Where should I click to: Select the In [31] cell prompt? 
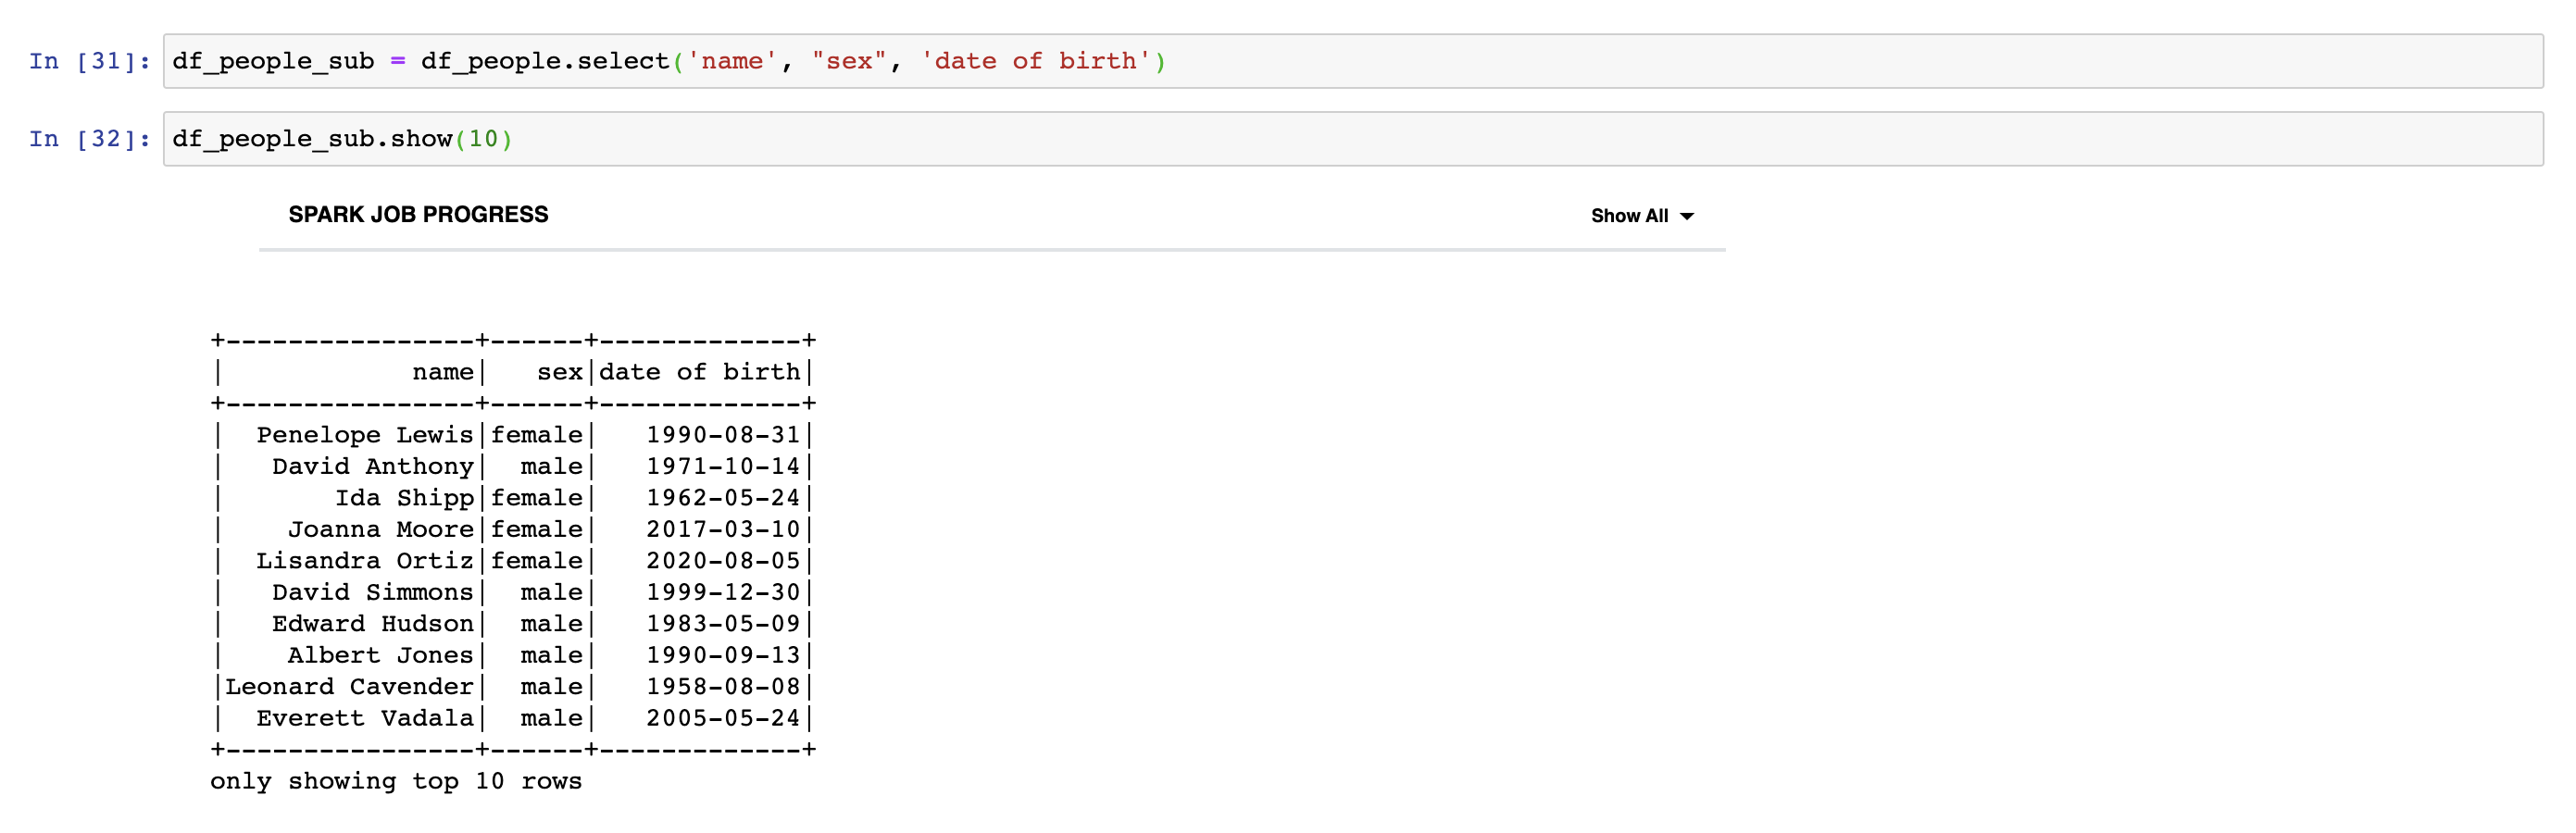(x=89, y=61)
